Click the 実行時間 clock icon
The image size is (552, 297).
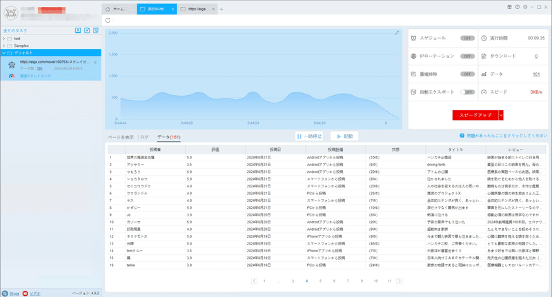484,38
